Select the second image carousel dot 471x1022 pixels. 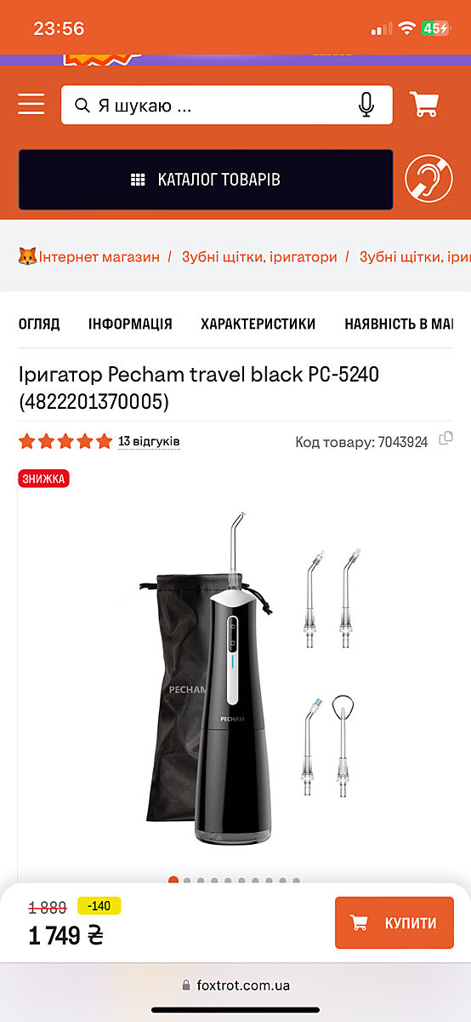point(187,881)
